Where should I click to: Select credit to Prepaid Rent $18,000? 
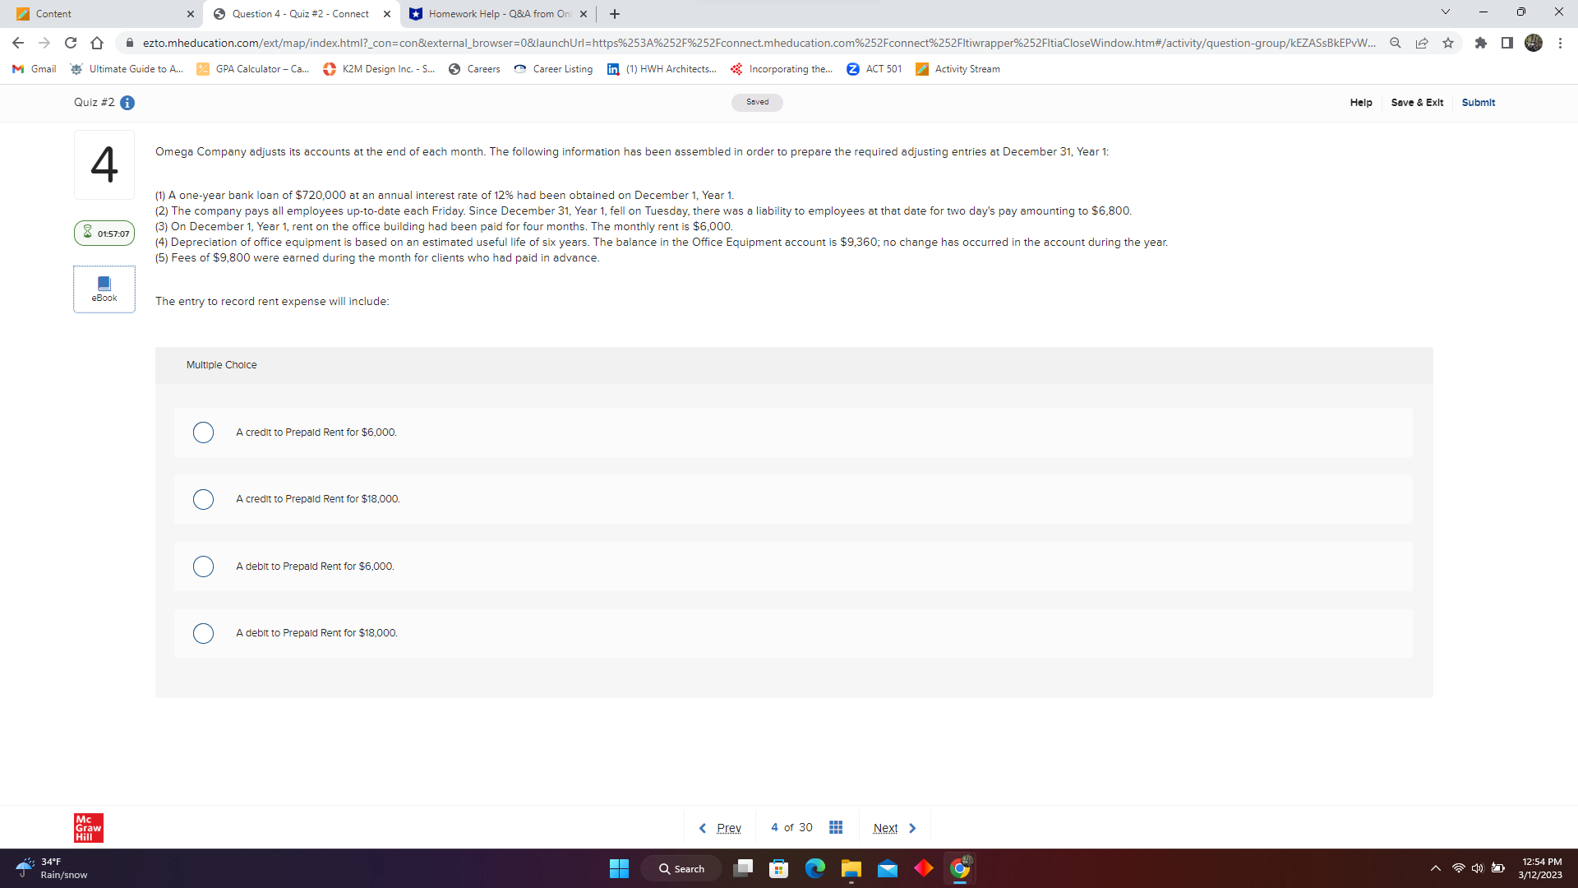pyautogui.click(x=203, y=499)
